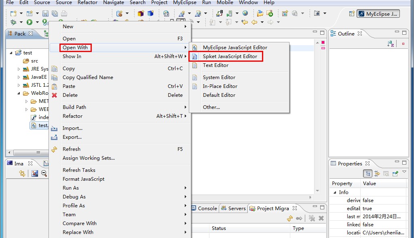This screenshot has height=238, width=414.
Task: Select Copy Qualified Name menu entry
Action: point(120,77)
